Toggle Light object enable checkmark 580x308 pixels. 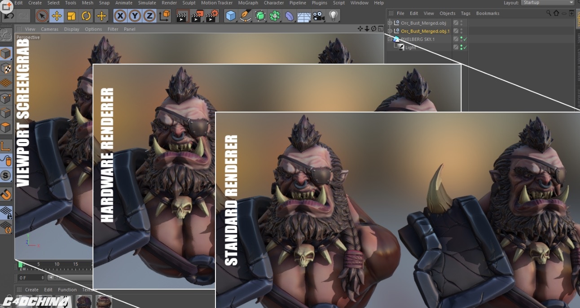pyautogui.click(x=466, y=47)
